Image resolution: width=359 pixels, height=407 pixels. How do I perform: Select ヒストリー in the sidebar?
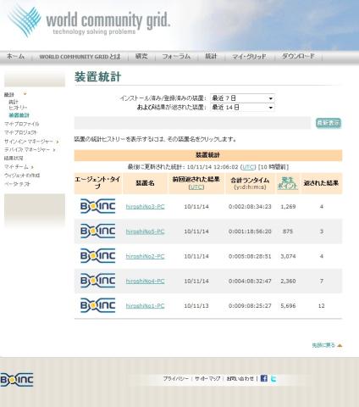18,108
